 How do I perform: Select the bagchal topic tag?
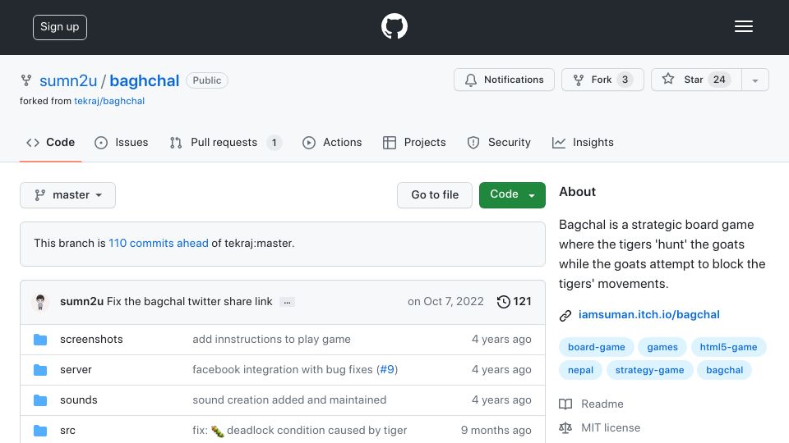point(724,370)
